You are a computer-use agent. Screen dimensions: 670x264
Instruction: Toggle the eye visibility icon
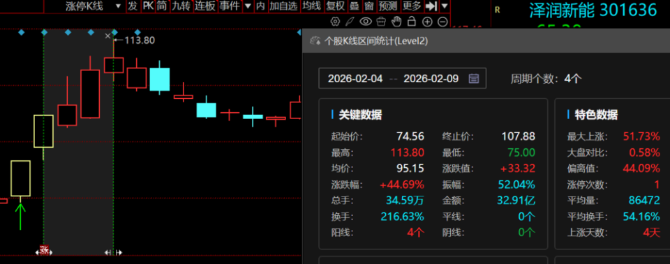pos(366,21)
